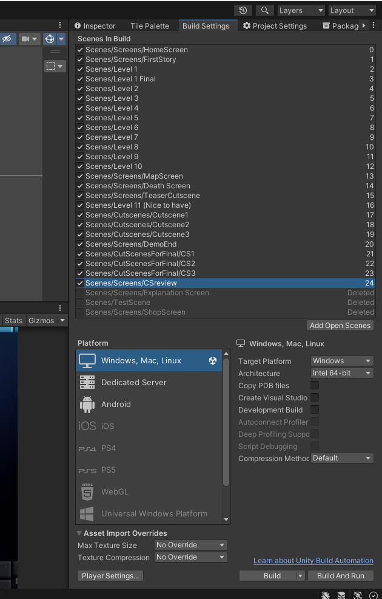
Task: Click monitor icon of Windows, Mac, Linux platform
Action: pos(87,361)
